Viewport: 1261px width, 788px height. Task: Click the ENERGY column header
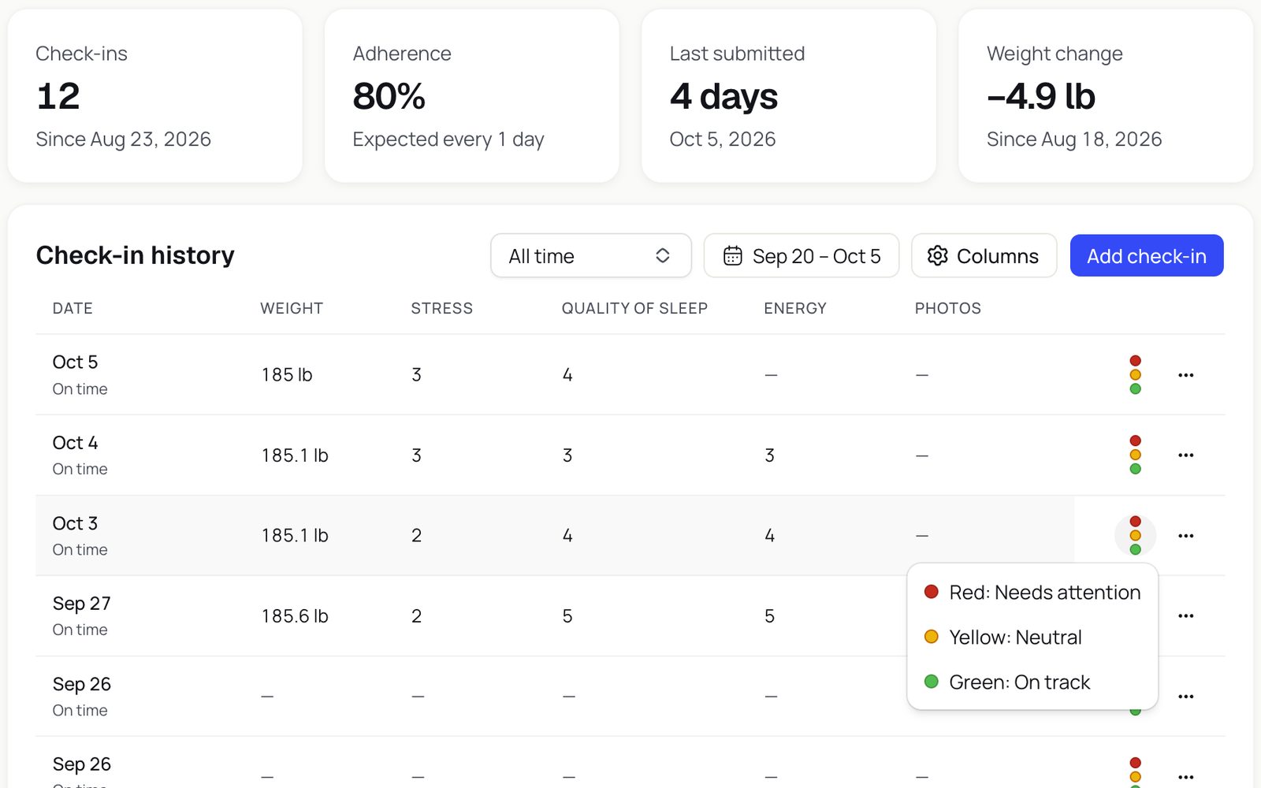(794, 309)
